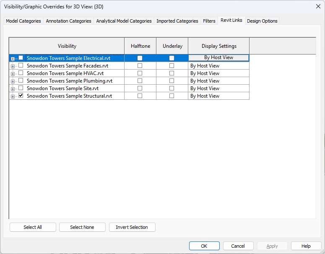The height and width of the screenshot is (254, 325).
Task: Enable visibility for Snowdon Towers Sample Site.rvt
Action: click(21, 88)
